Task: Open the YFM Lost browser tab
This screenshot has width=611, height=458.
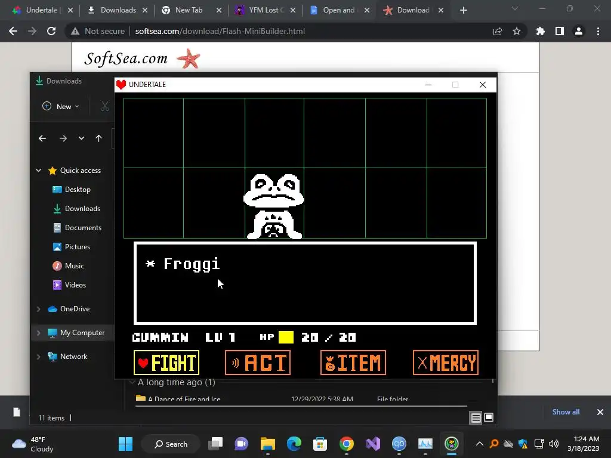Action: (x=267, y=10)
